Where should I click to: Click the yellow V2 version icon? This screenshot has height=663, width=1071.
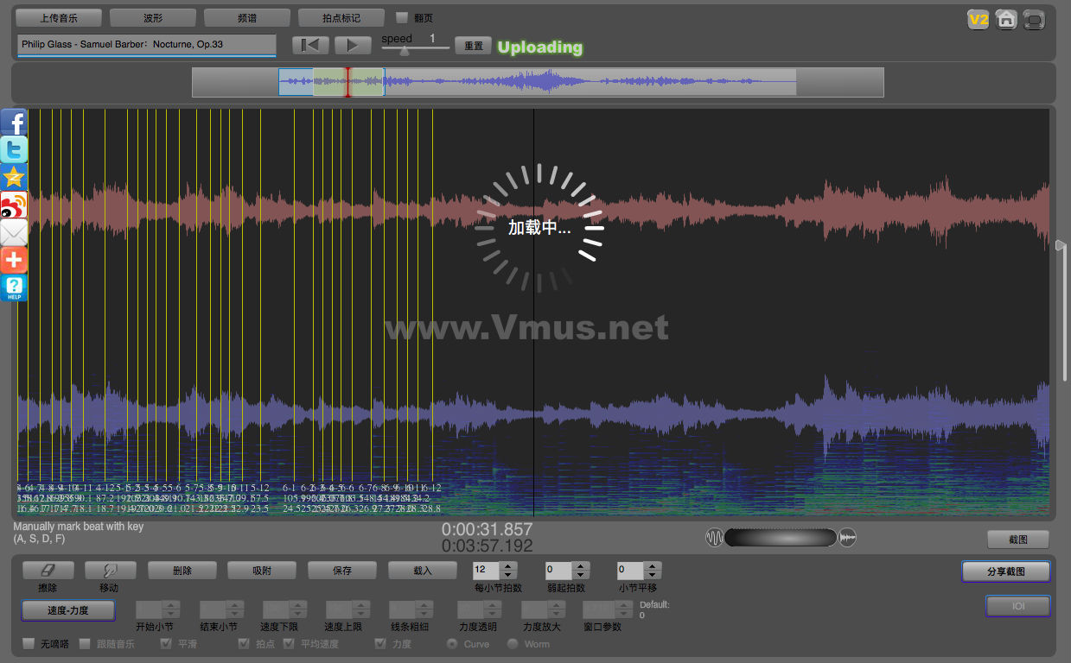[x=978, y=19]
